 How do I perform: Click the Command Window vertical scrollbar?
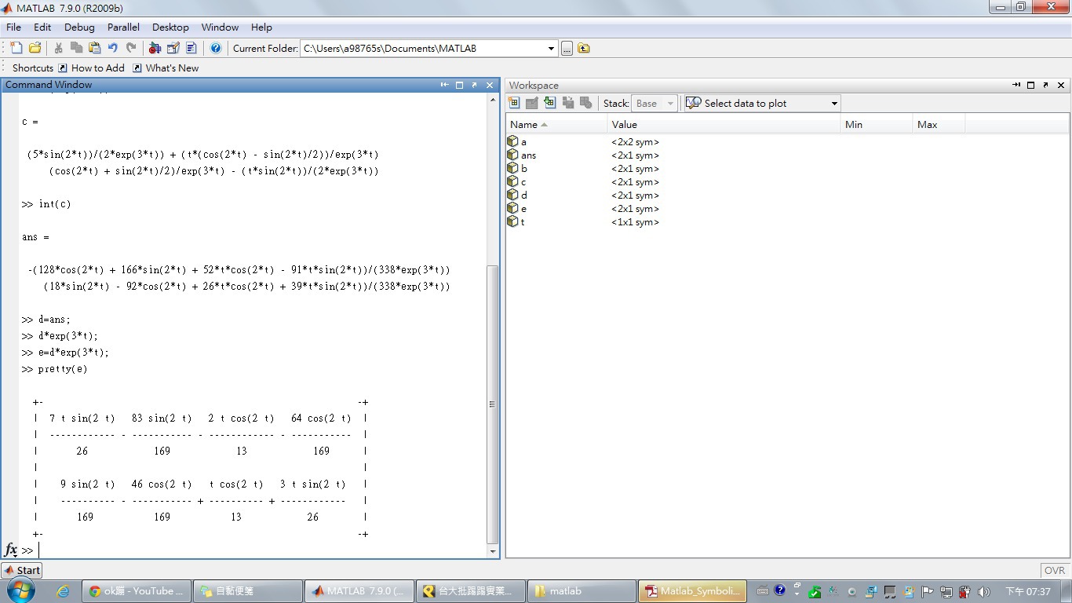click(493, 404)
